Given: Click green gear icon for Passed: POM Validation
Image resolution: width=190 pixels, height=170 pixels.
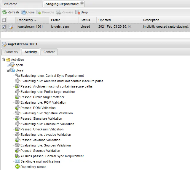Looking at the screenshot, I should (17, 107).
